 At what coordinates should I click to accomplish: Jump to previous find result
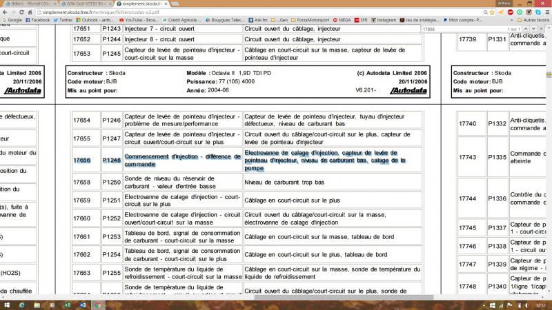526,29
